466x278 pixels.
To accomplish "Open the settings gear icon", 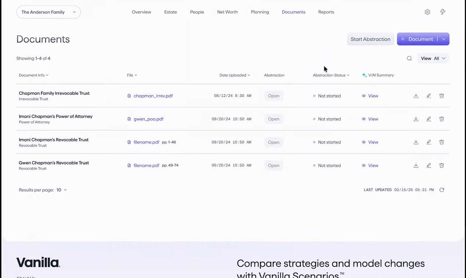I will (x=427, y=12).
